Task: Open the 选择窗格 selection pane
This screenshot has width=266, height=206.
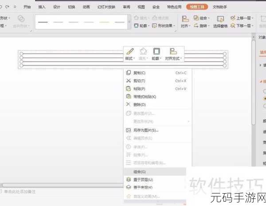Action: click(220, 22)
